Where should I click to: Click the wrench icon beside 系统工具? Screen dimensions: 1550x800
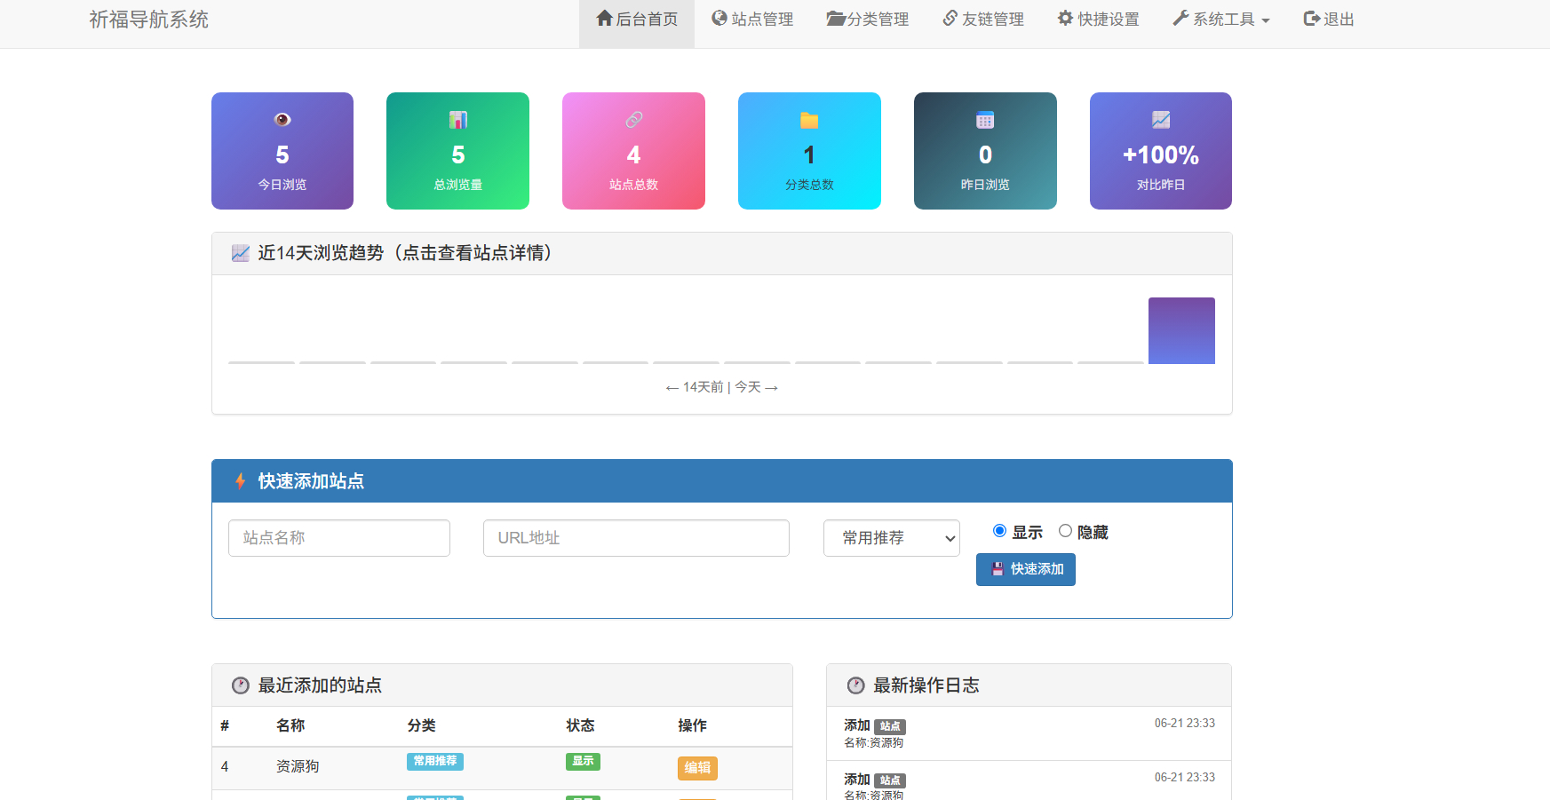click(1180, 19)
